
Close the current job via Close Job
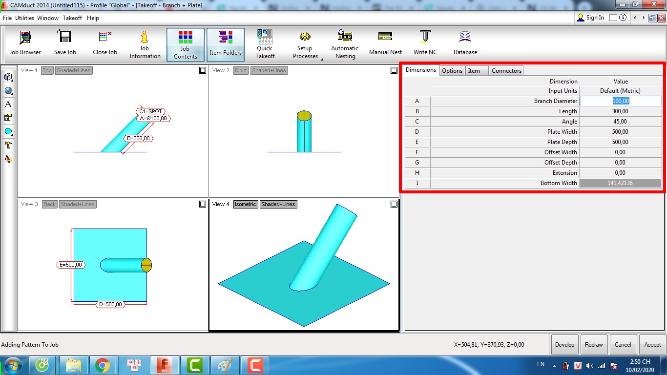point(105,44)
